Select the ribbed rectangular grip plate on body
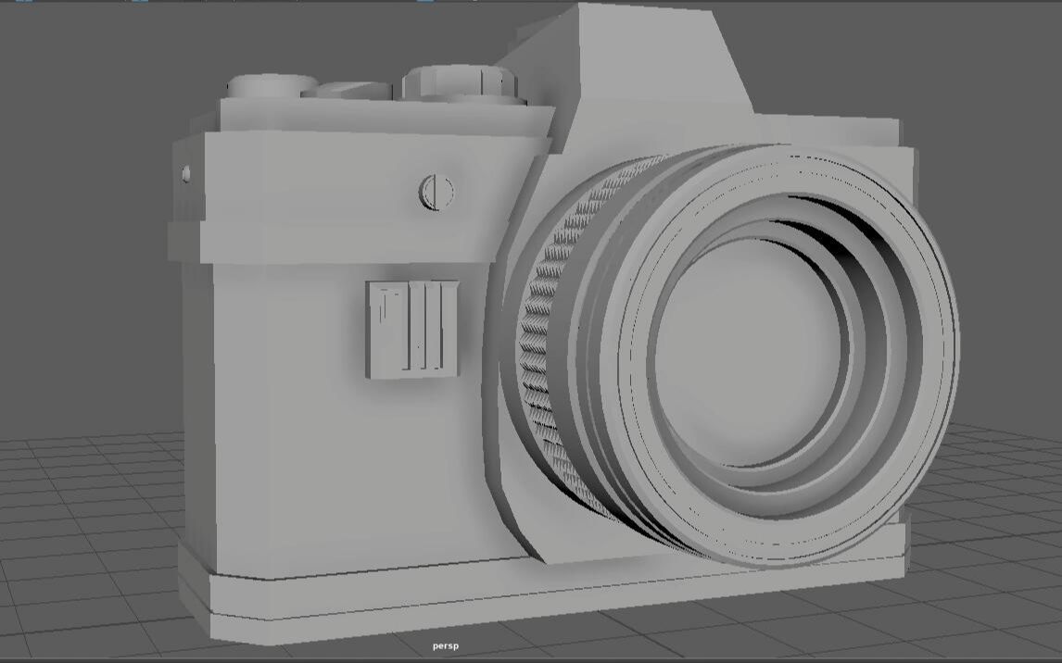The height and width of the screenshot is (663, 1062). click(412, 329)
